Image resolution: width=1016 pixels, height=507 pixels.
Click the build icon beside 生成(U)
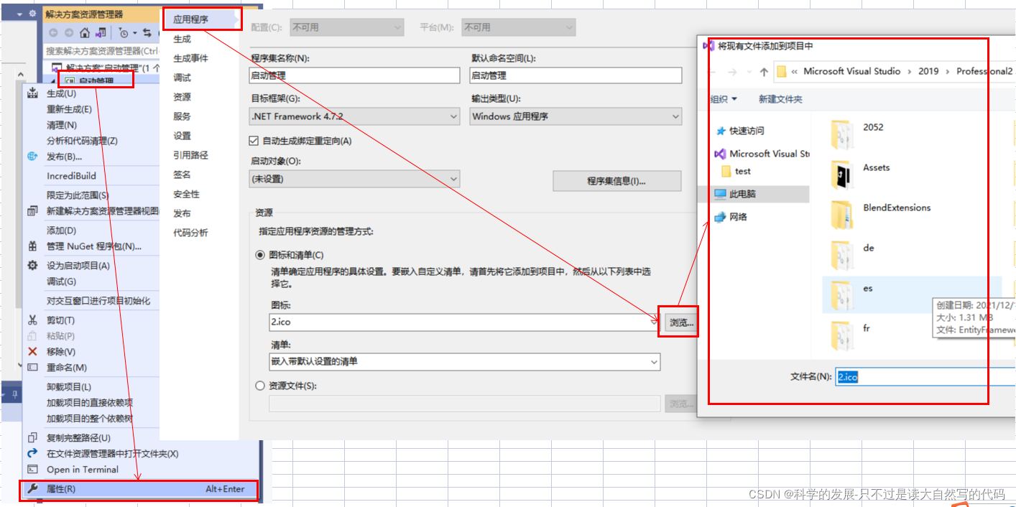click(32, 93)
